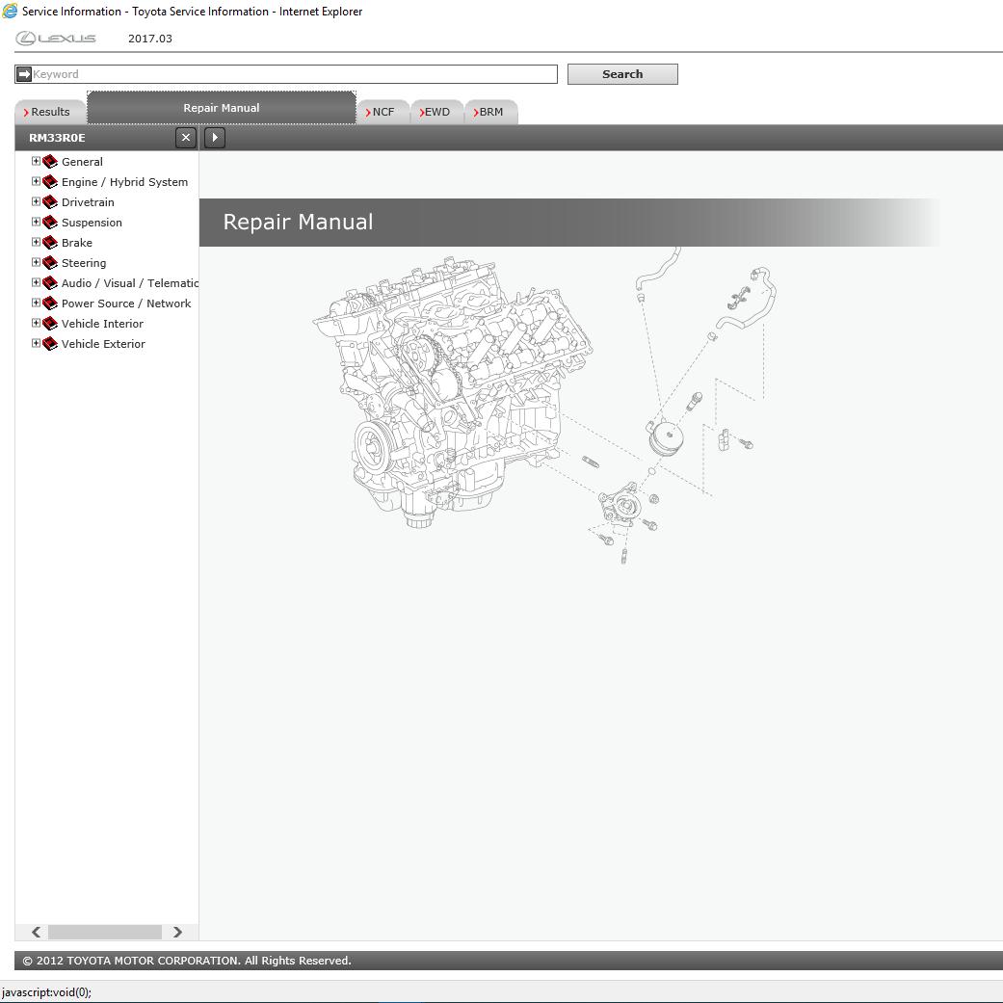Expand the Vehicle Exterior tree node

coord(36,344)
